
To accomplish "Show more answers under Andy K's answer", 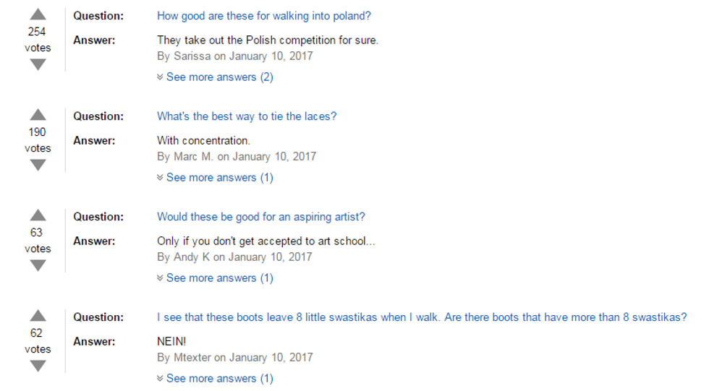I will pyautogui.click(x=219, y=278).
